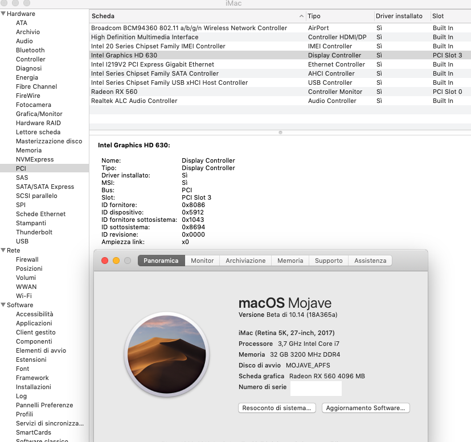Viewport: 471px width, 442px height.
Task: Select ATA in the sidebar
Action: tap(22, 23)
